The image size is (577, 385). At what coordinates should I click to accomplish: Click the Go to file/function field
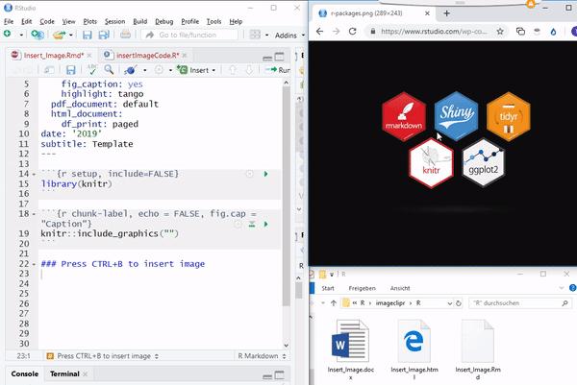(x=189, y=35)
